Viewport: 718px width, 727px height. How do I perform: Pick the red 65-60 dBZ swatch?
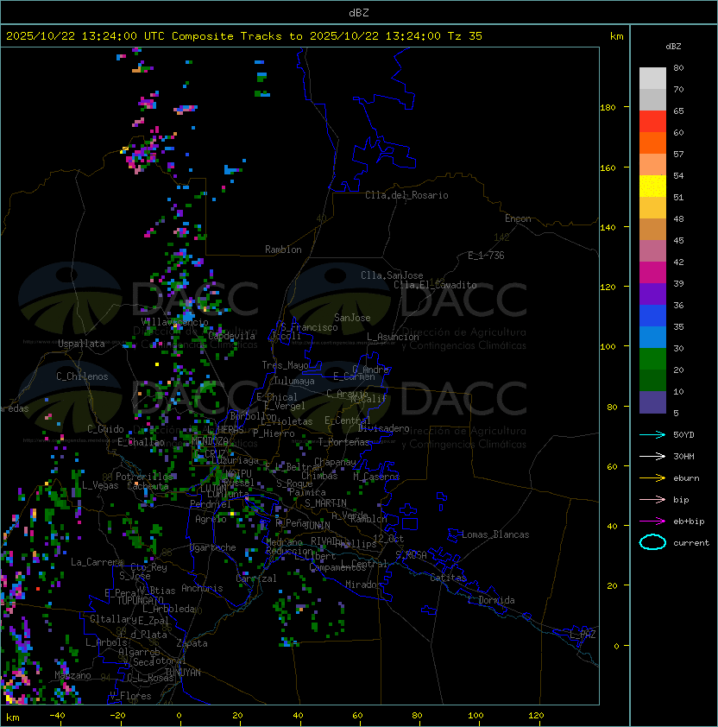(x=652, y=122)
